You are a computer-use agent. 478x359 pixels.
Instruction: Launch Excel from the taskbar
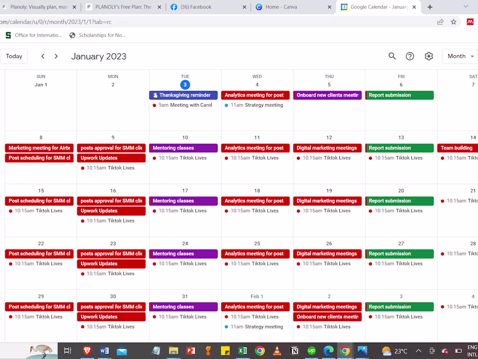pos(242,351)
